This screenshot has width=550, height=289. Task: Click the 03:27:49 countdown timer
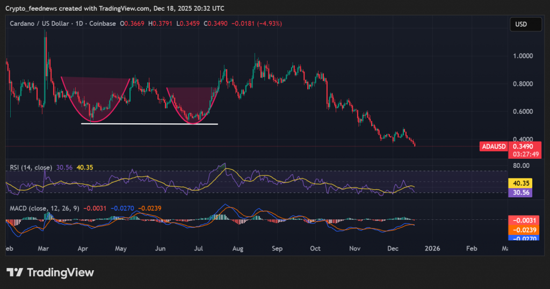(x=525, y=154)
